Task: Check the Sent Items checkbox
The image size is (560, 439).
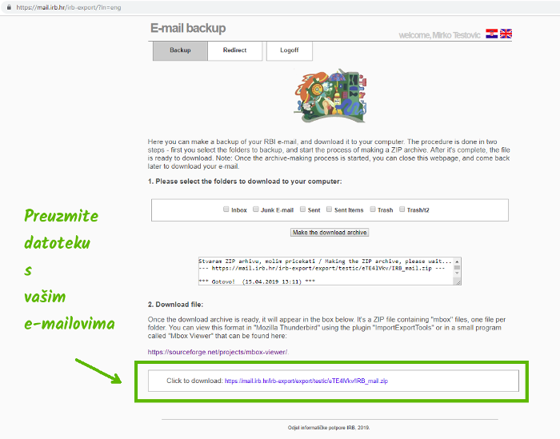Action: [329, 210]
